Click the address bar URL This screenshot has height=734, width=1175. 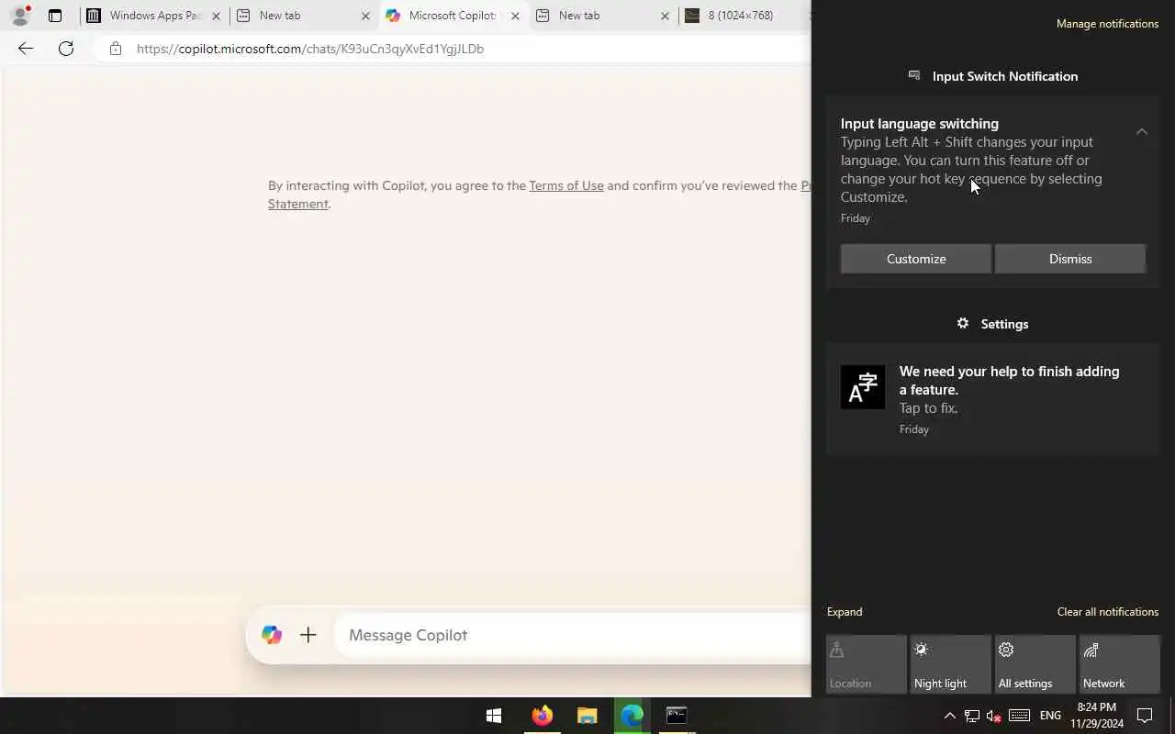click(x=310, y=49)
